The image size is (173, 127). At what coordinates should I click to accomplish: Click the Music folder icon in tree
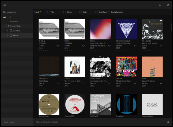click(x=11, y=35)
